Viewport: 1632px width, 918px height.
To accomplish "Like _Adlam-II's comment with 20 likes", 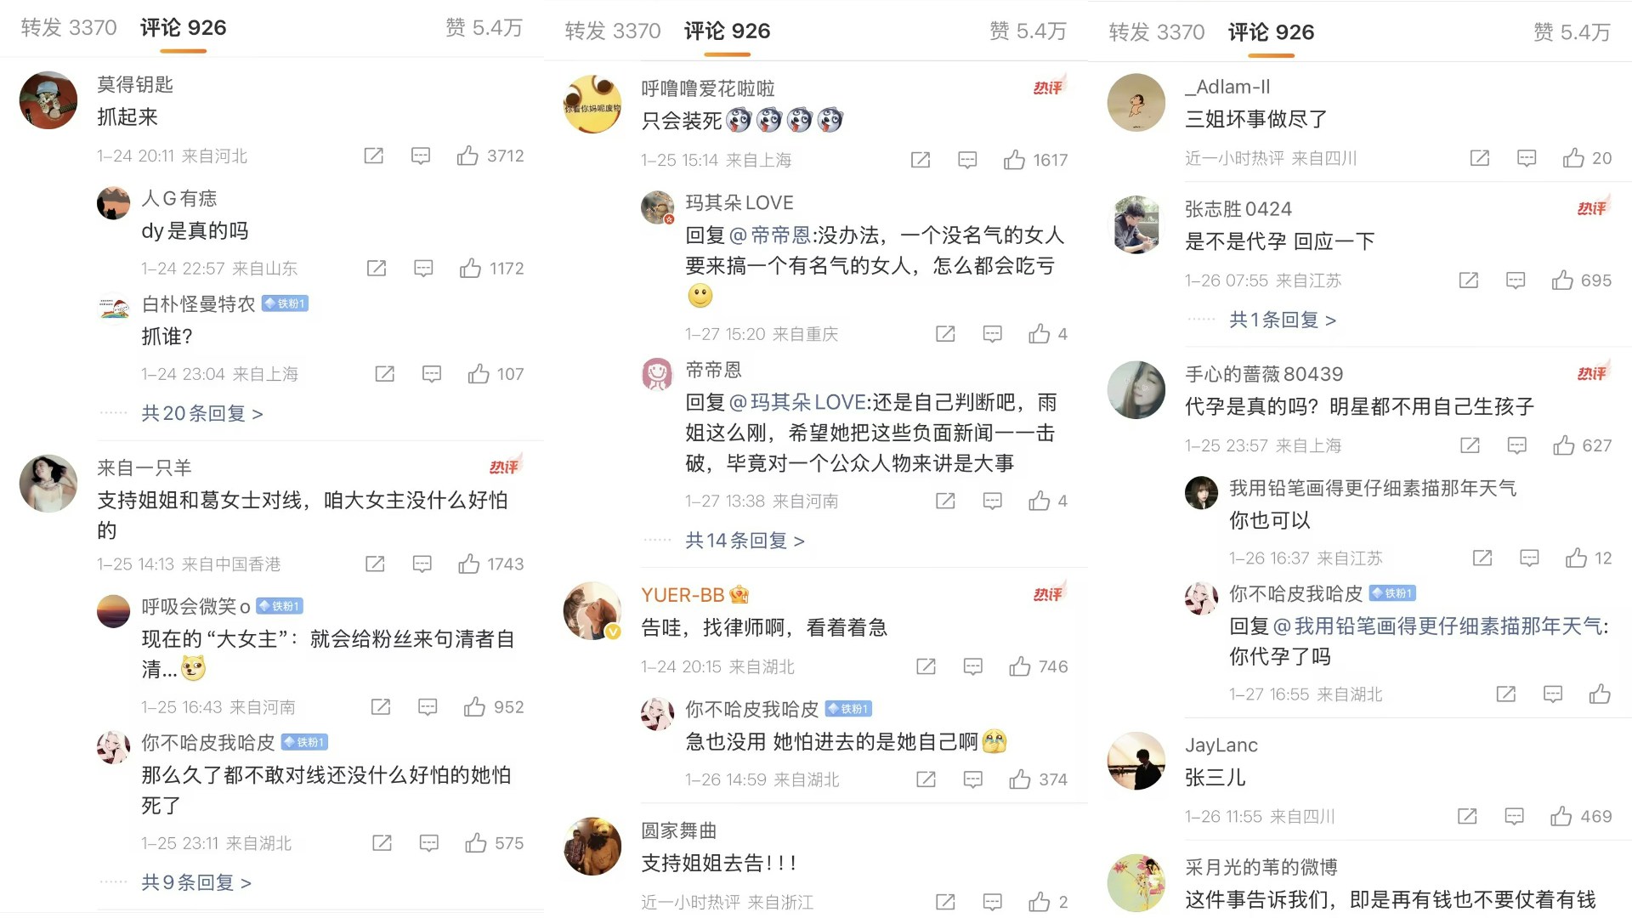I will 1573,158.
